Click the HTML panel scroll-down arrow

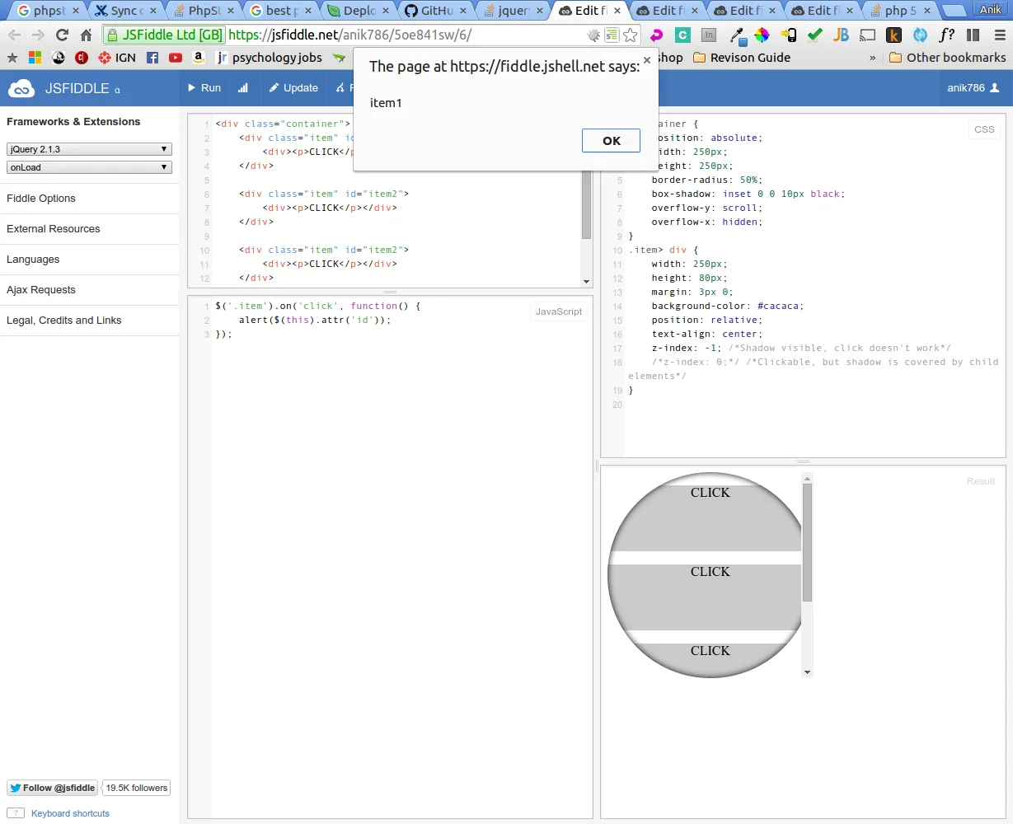pyautogui.click(x=586, y=282)
